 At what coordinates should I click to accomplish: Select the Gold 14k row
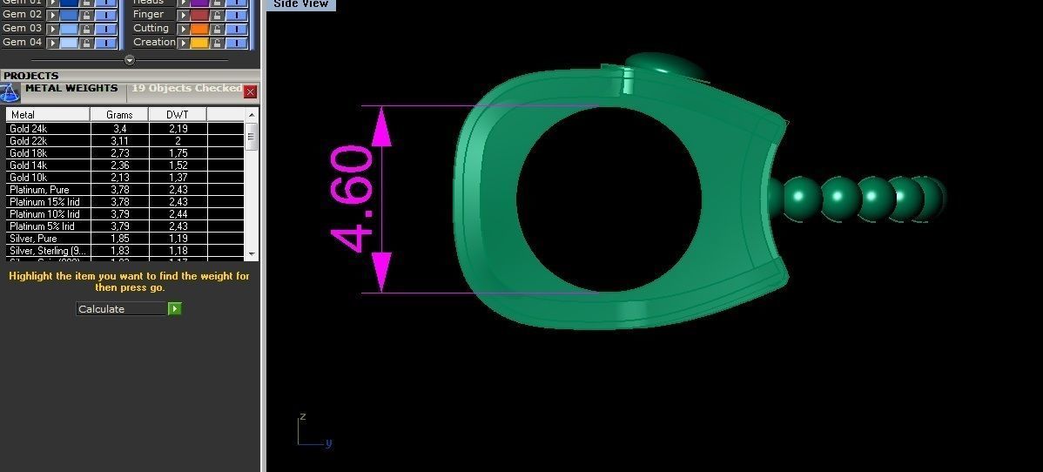[x=125, y=165]
